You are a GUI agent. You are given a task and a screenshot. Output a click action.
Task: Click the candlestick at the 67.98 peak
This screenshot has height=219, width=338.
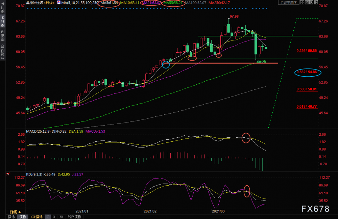(x=228, y=28)
